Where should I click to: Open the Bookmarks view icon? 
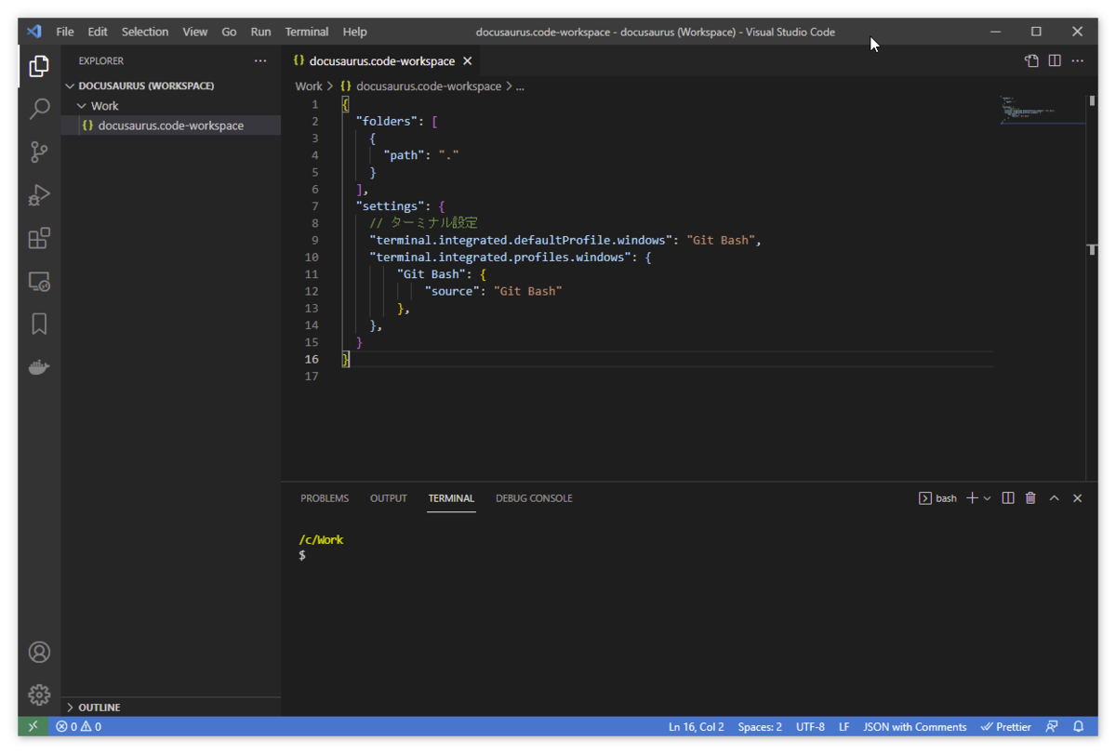(x=39, y=324)
